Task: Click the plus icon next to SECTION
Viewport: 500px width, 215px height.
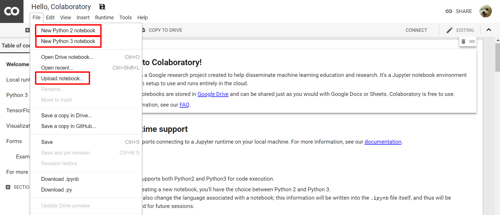Action: [x=8, y=187]
